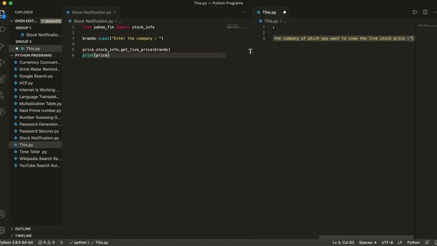Viewport: 437px width, 246px height.
Task: Select This.py in the Python Programs list
Action: coord(26,145)
